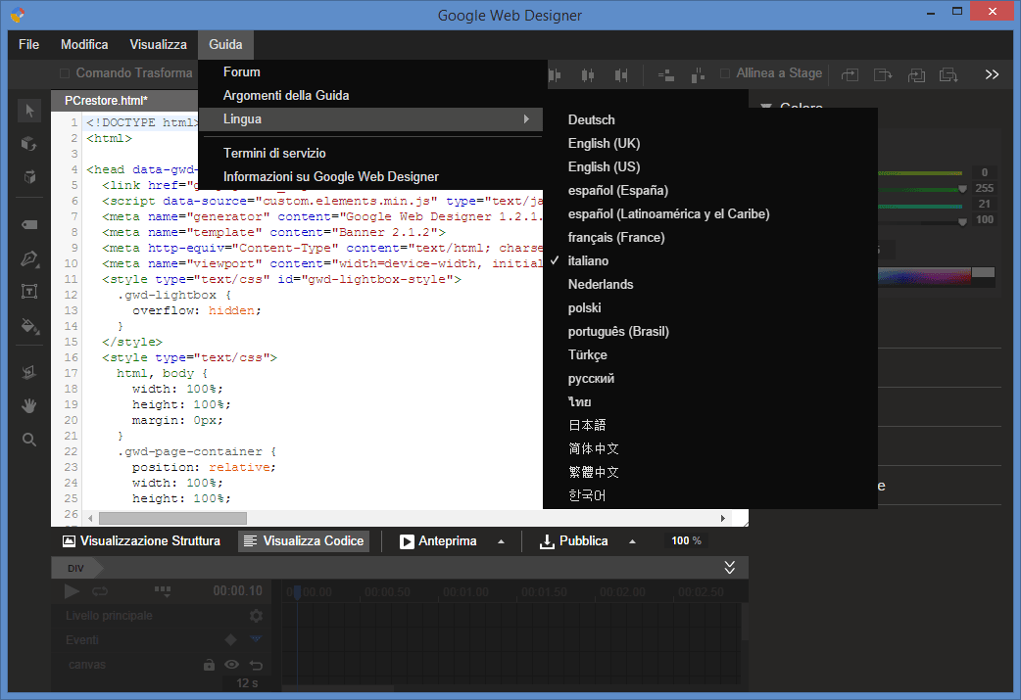Open the Lingua submenu arrow
1021x700 pixels.
pyautogui.click(x=526, y=119)
